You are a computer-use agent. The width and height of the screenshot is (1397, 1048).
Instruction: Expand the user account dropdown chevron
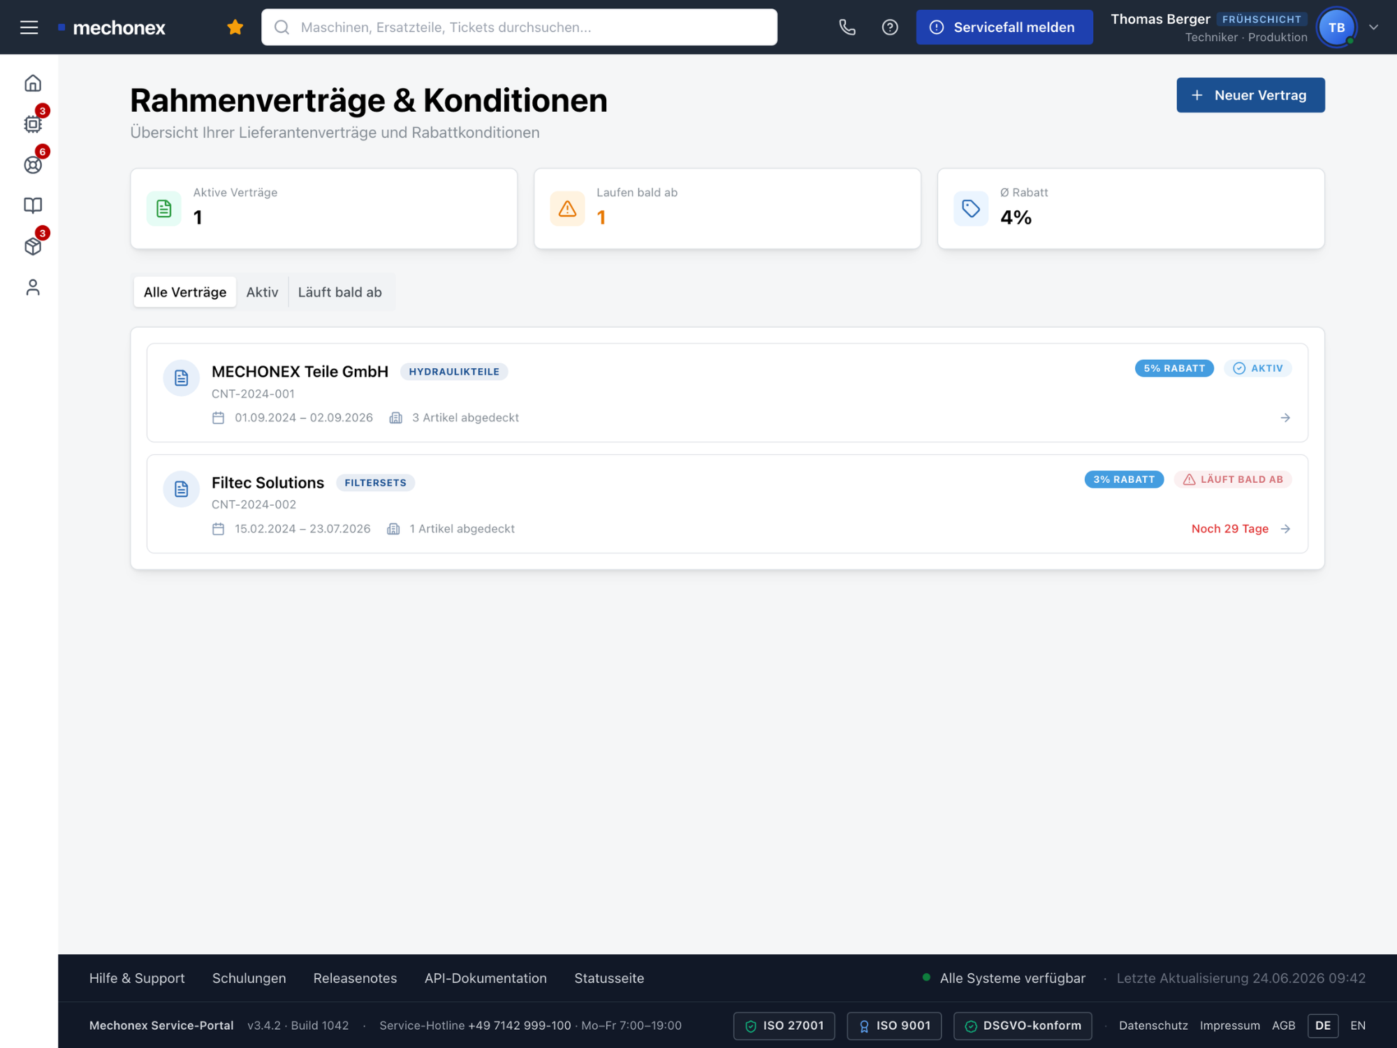click(1373, 27)
